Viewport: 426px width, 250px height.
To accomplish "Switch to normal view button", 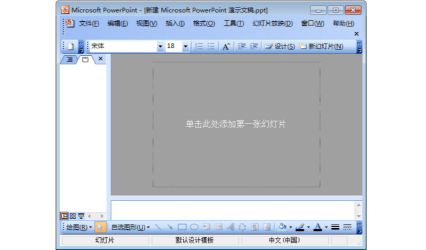I will click(x=64, y=216).
